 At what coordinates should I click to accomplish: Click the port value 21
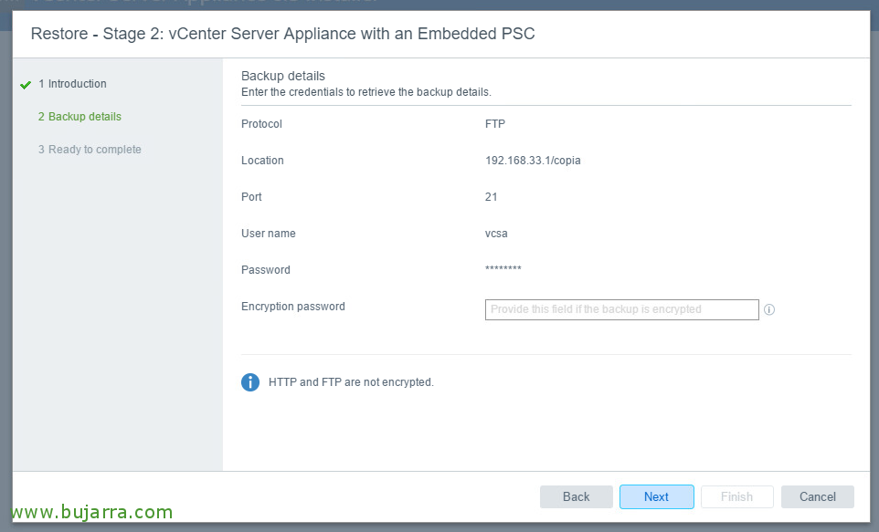point(491,197)
